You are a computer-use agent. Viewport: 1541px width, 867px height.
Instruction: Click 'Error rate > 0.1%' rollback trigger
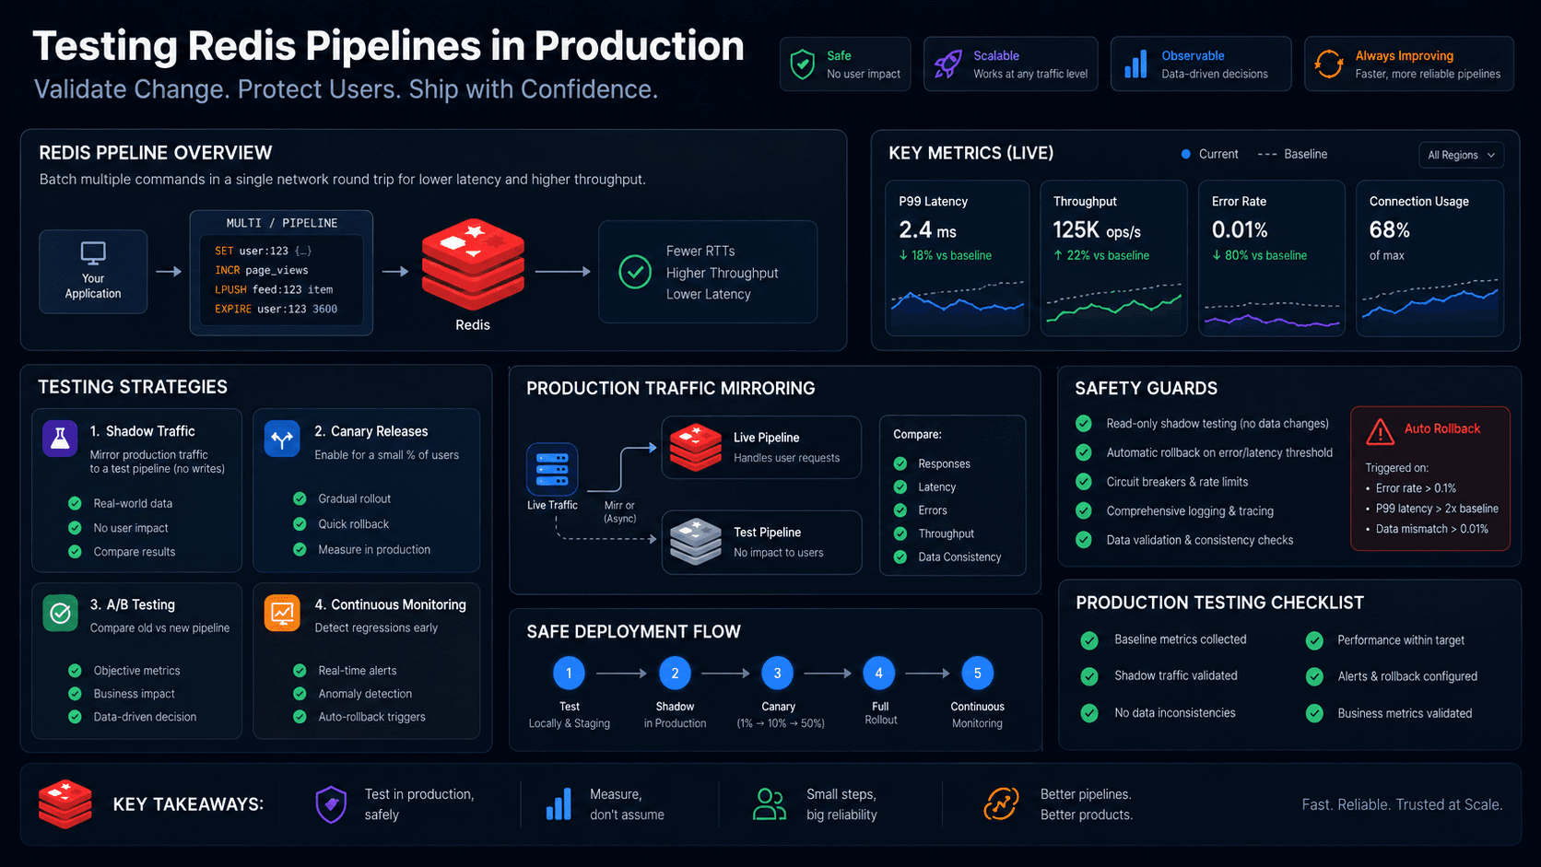1416,488
